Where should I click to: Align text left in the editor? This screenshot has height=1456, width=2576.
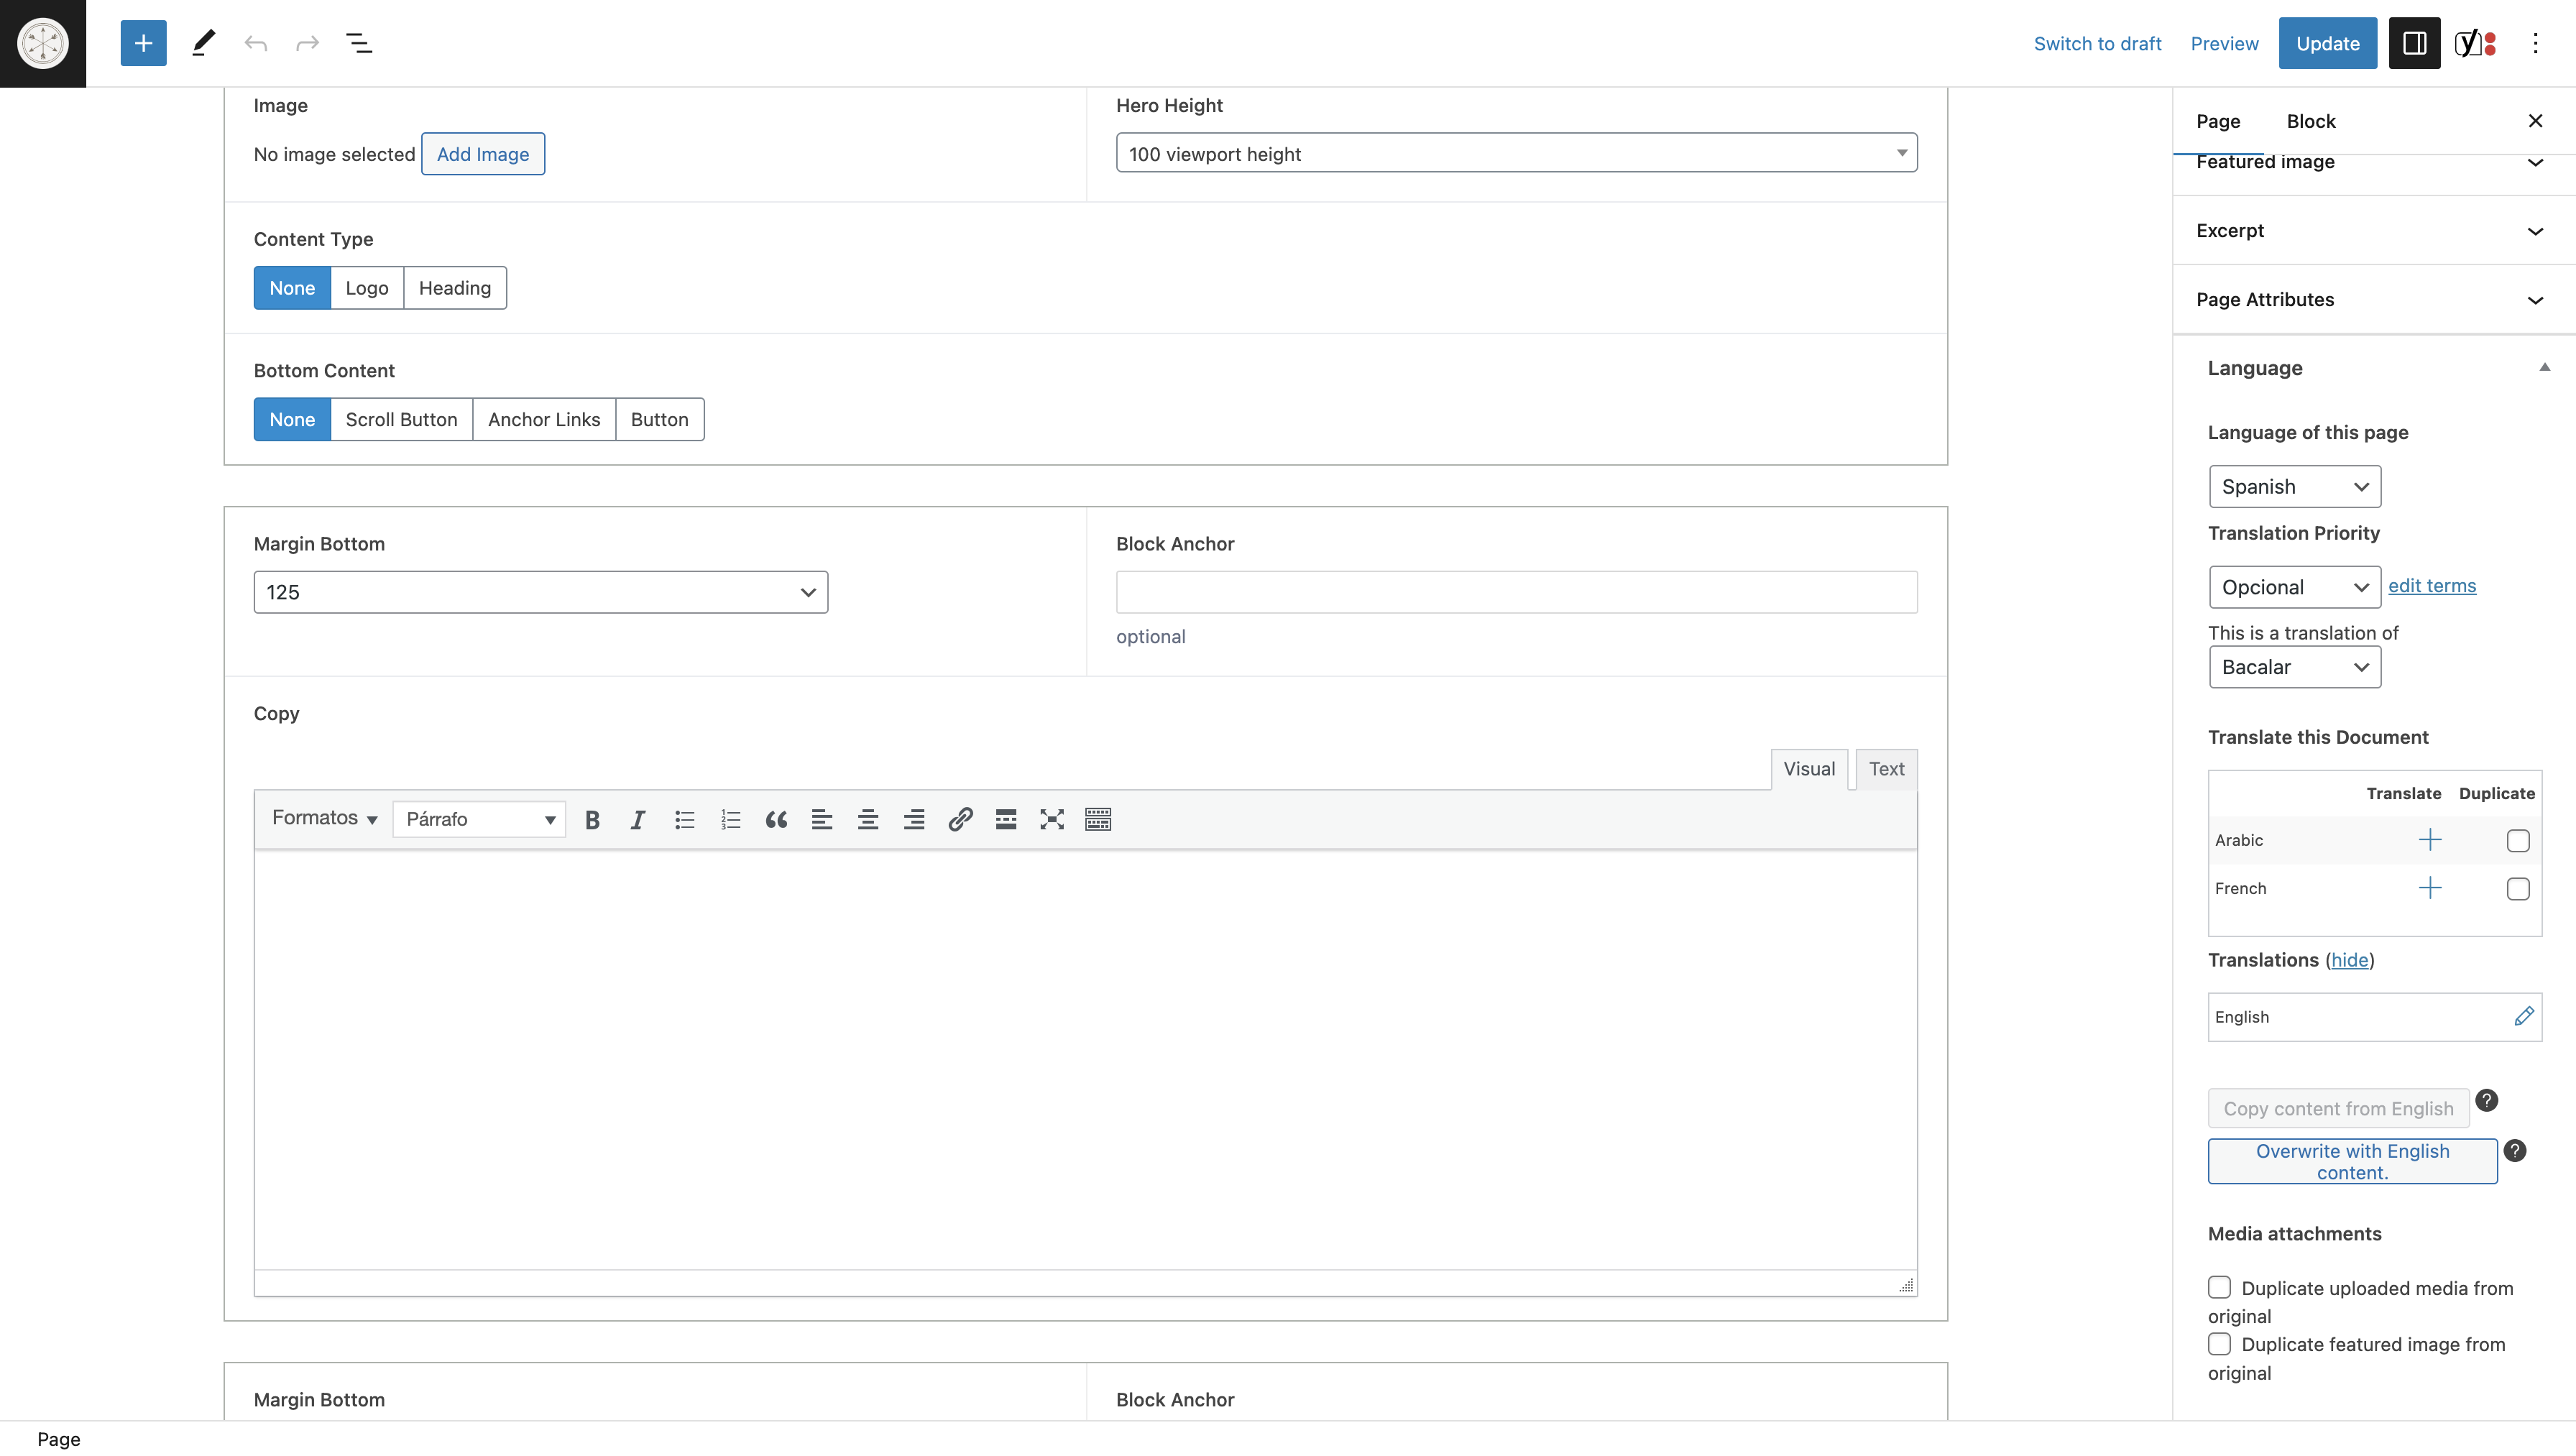click(x=822, y=820)
